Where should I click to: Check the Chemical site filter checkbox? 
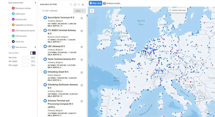(10, 19)
